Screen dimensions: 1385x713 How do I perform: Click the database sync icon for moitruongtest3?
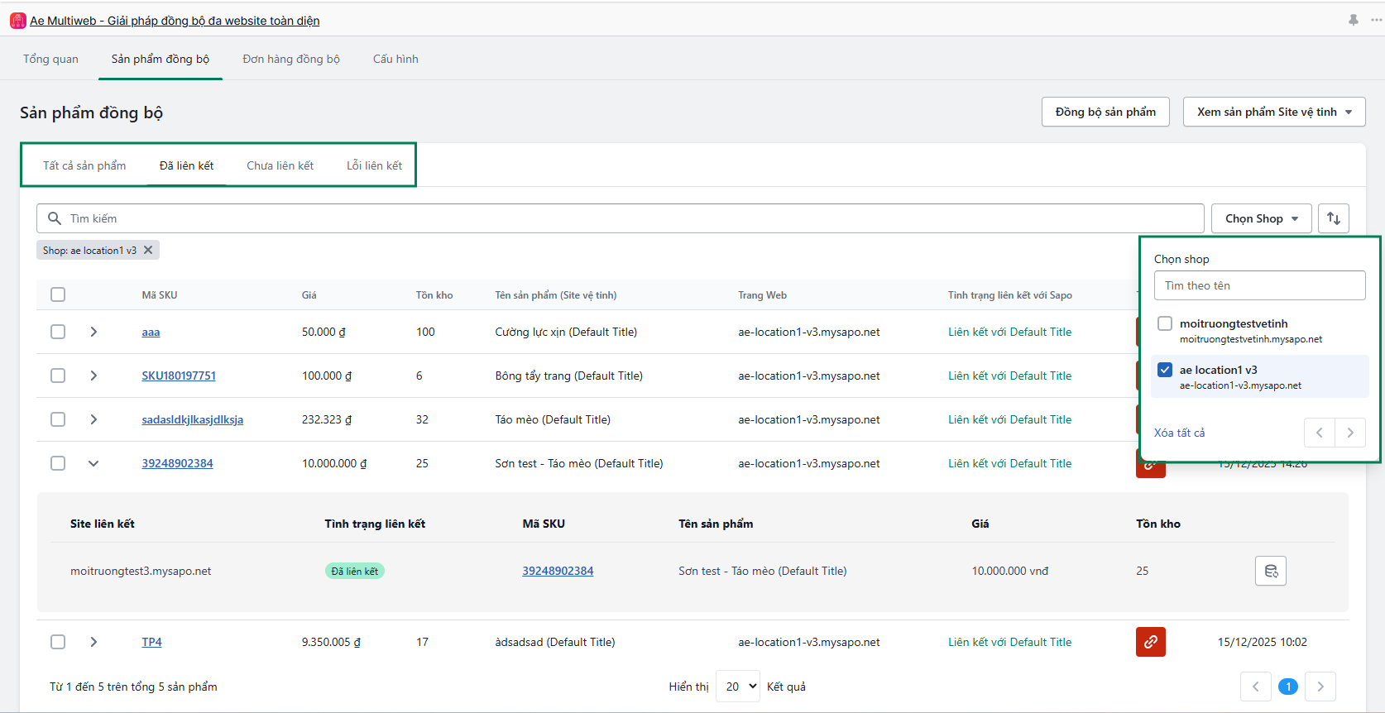pos(1270,571)
